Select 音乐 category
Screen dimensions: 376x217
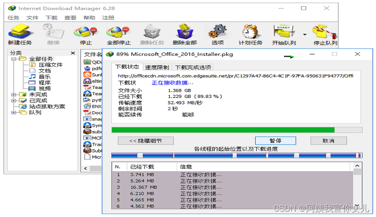(x=45, y=77)
